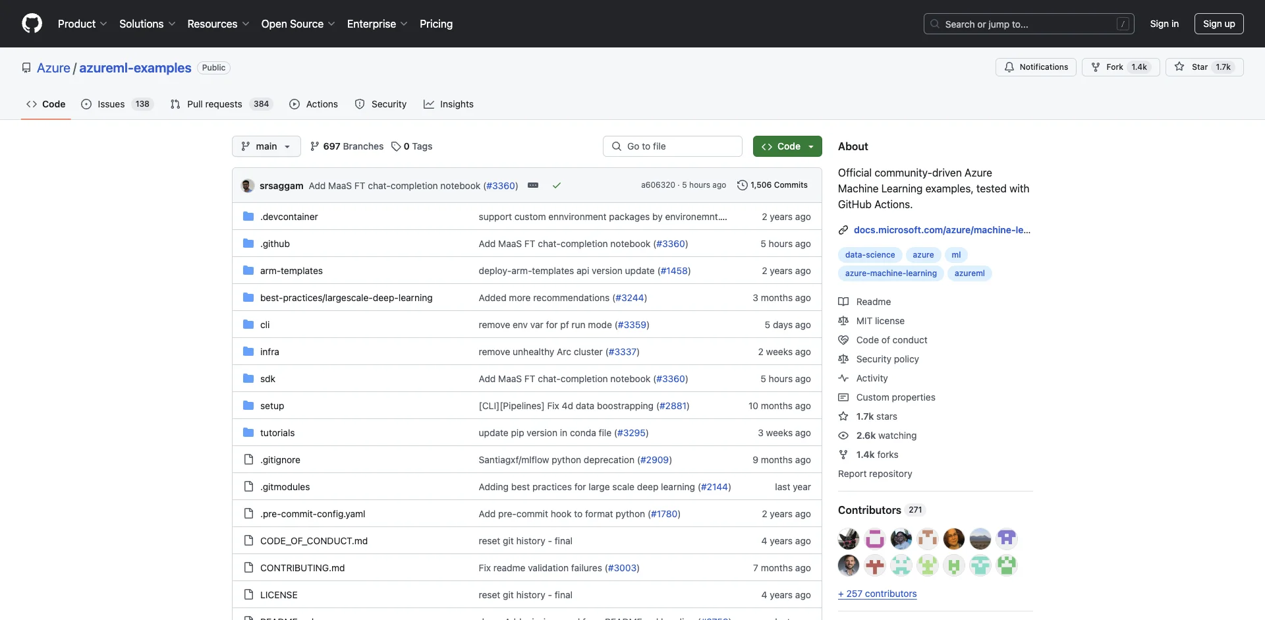Click the arm-templates folder icon
This screenshot has width=1265, height=620.
[x=248, y=271]
